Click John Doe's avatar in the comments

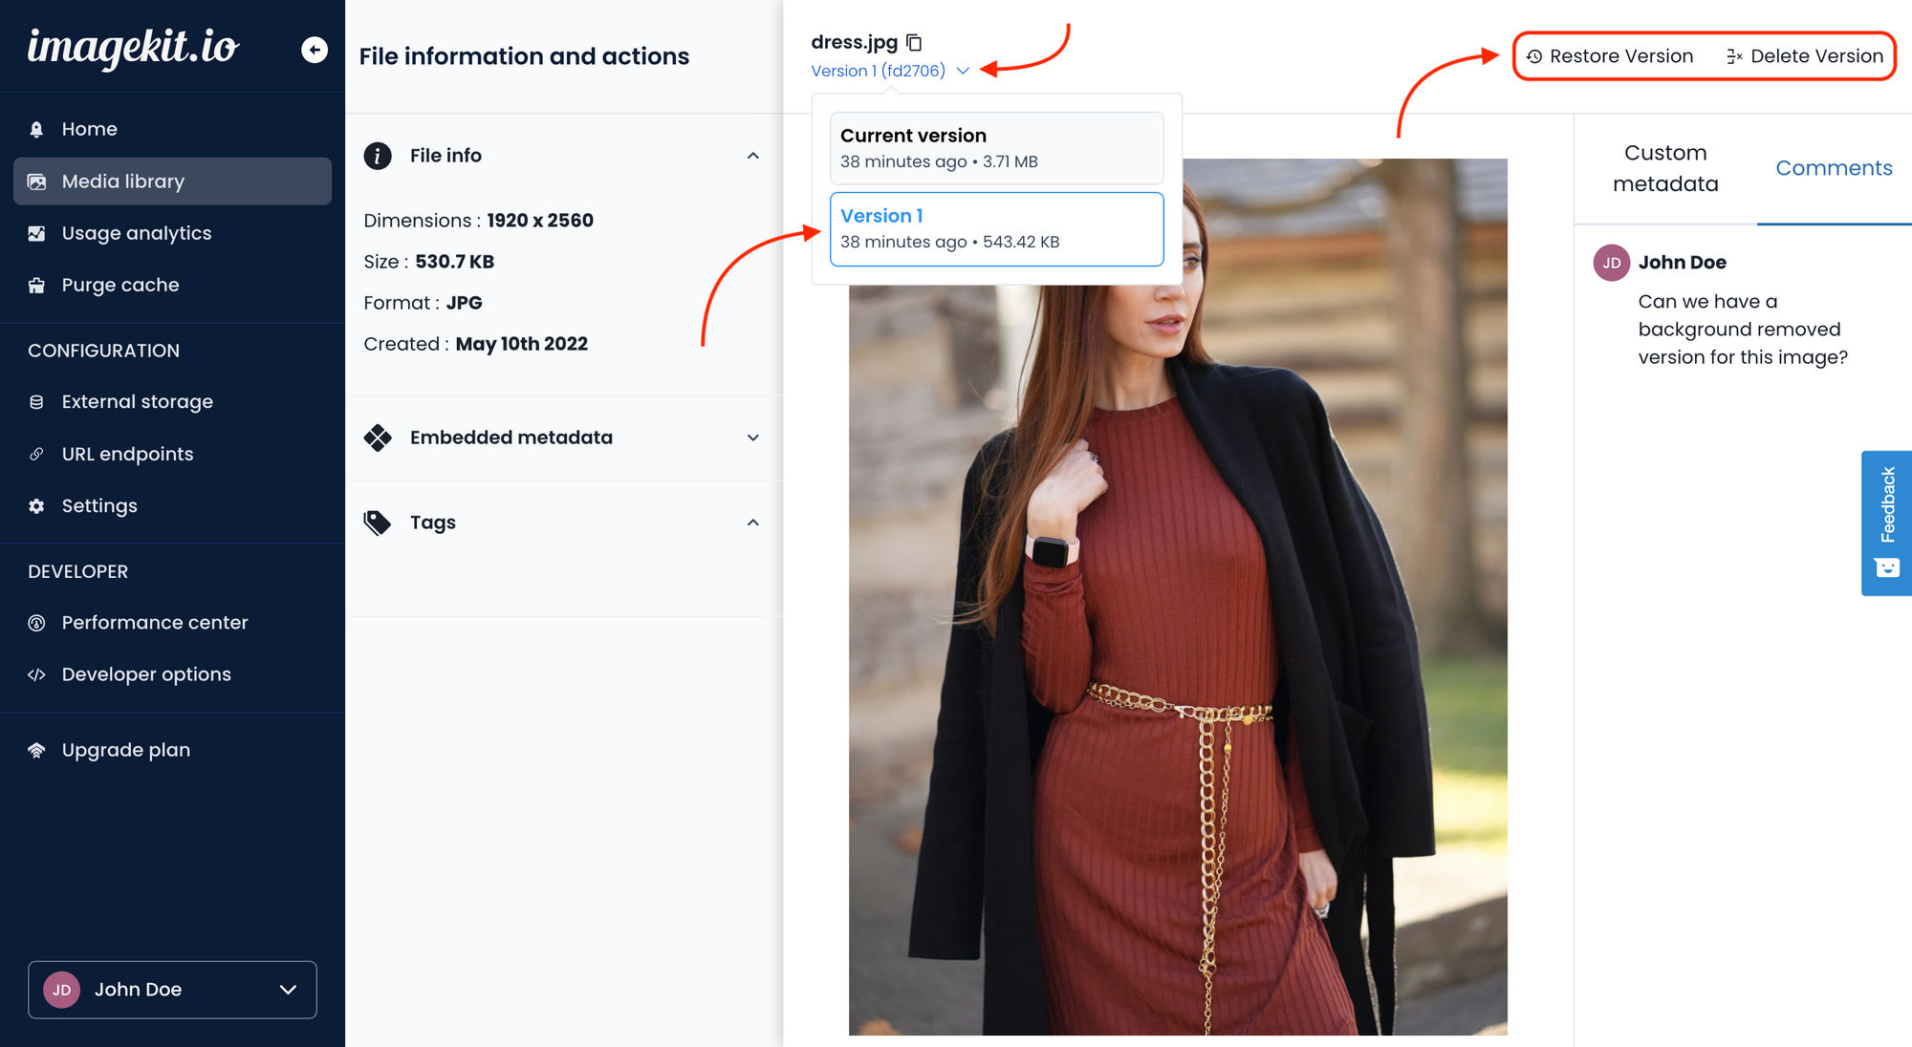click(x=1612, y=263)
